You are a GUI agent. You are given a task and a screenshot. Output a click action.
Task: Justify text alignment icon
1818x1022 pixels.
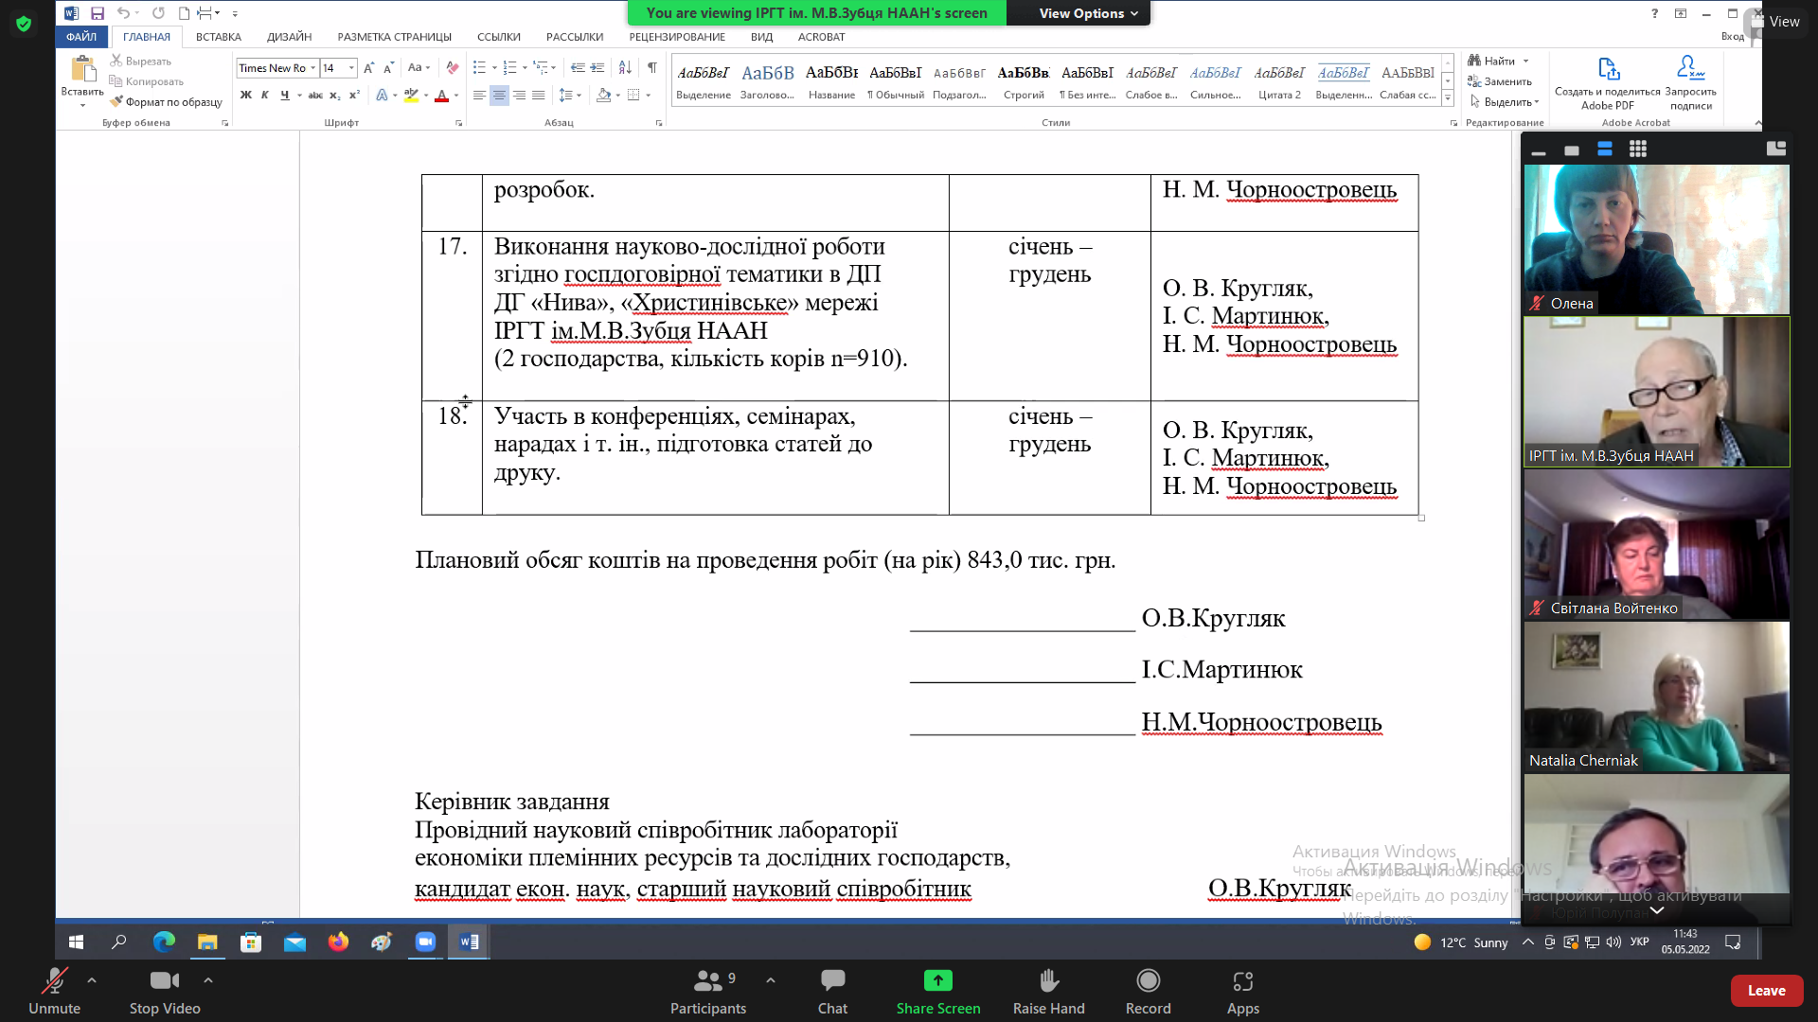pos(539,96)
